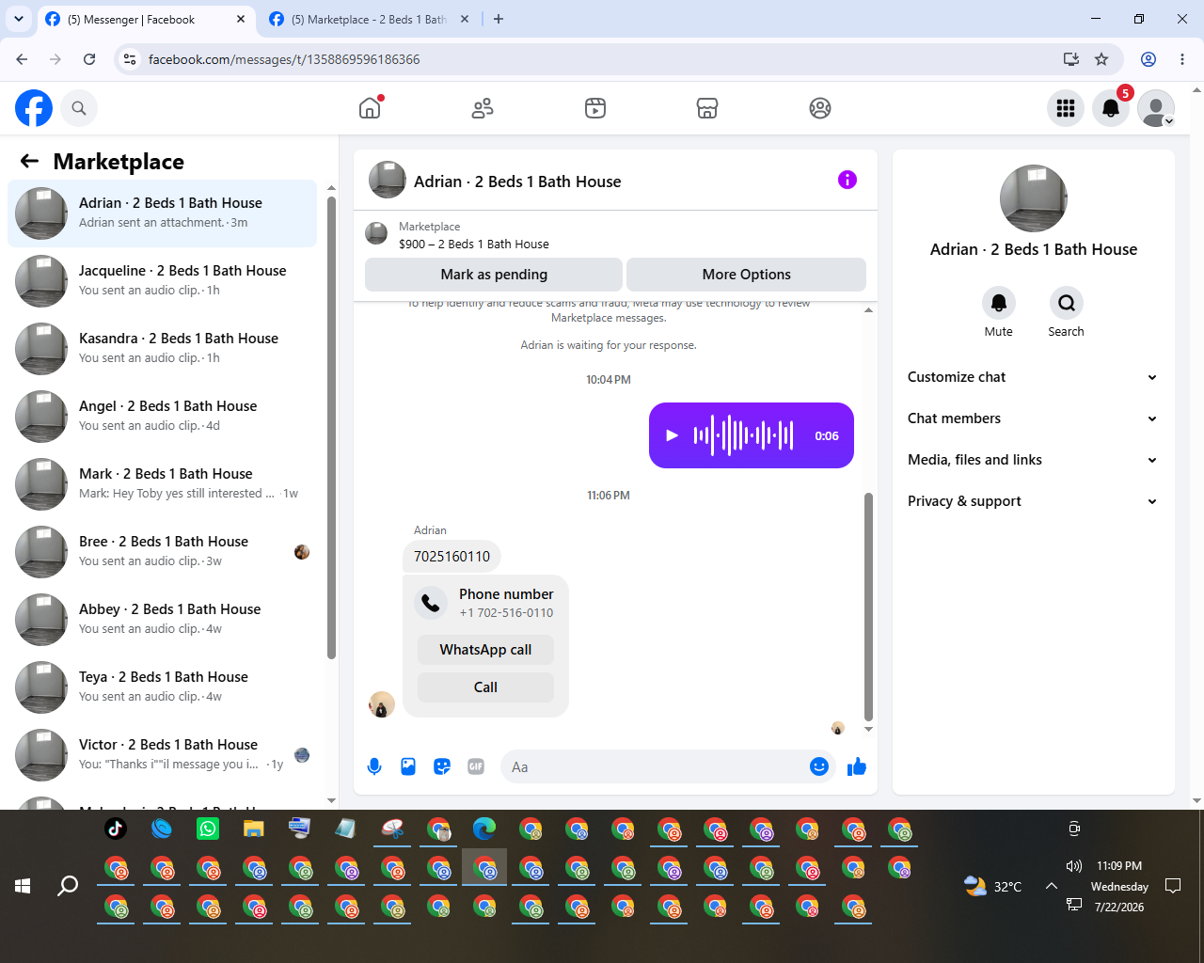
Task: Search in conversation magnifier icon
Action: tap(1067, 303)
